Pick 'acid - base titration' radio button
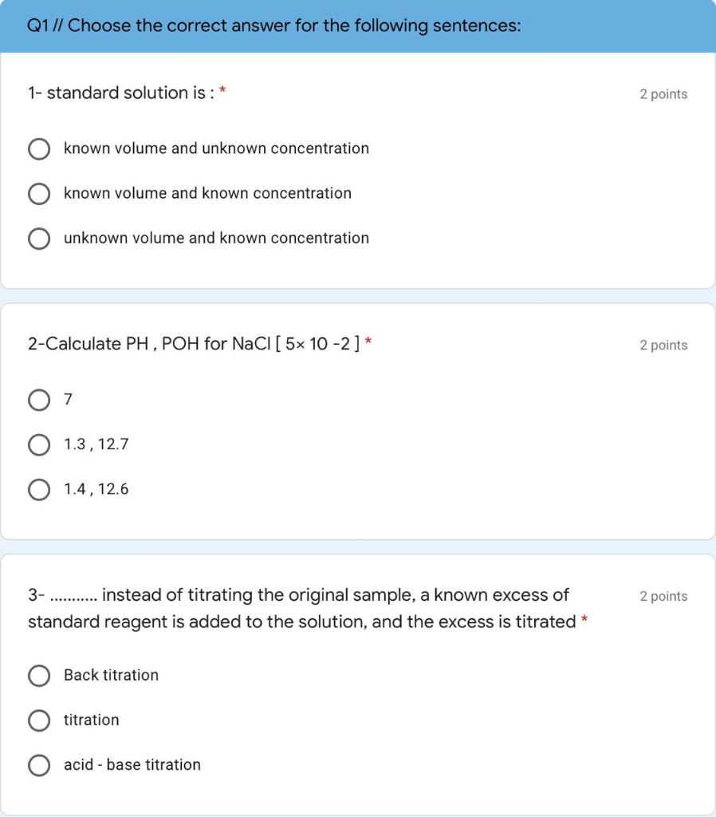This screenshot has height=817, width=716. pyautogui.click(x=39, y=765)
